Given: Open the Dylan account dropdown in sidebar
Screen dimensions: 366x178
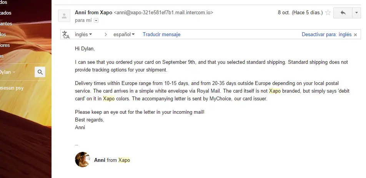Looking at the screenshot, I should 7,72.
